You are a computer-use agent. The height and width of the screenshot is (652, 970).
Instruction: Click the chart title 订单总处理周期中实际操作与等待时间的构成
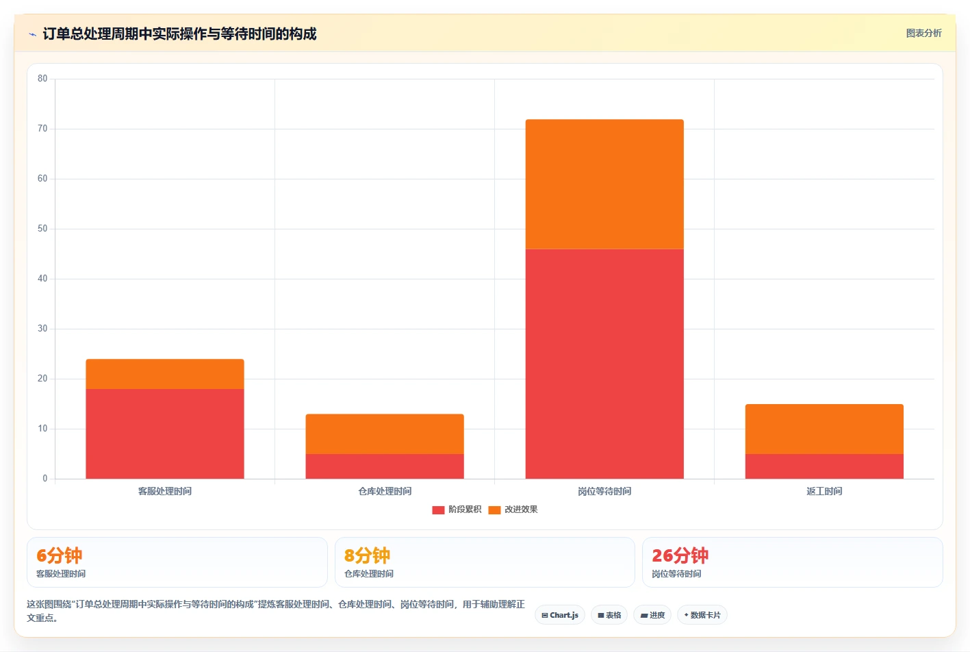pos(179,34)
